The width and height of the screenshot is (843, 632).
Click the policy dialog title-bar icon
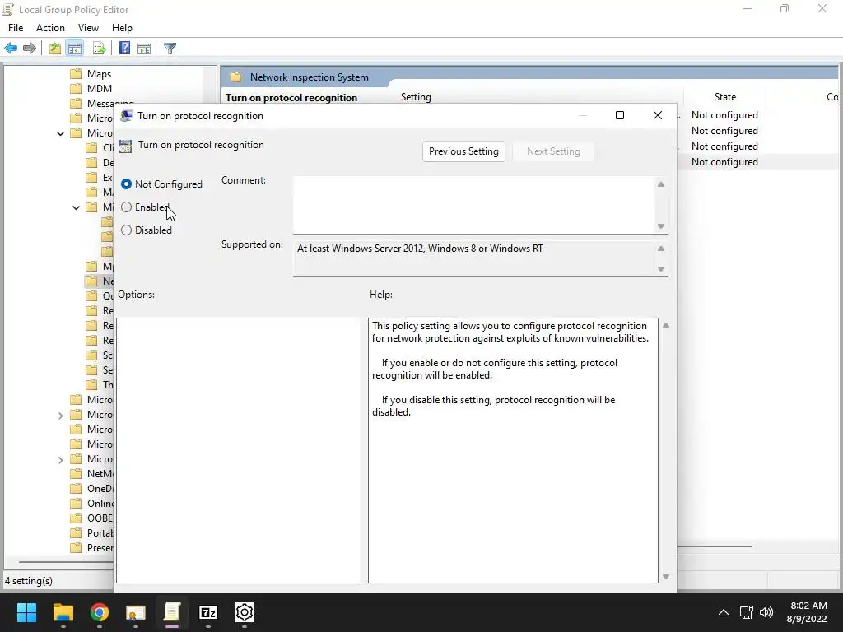click(x=126, y=115)
